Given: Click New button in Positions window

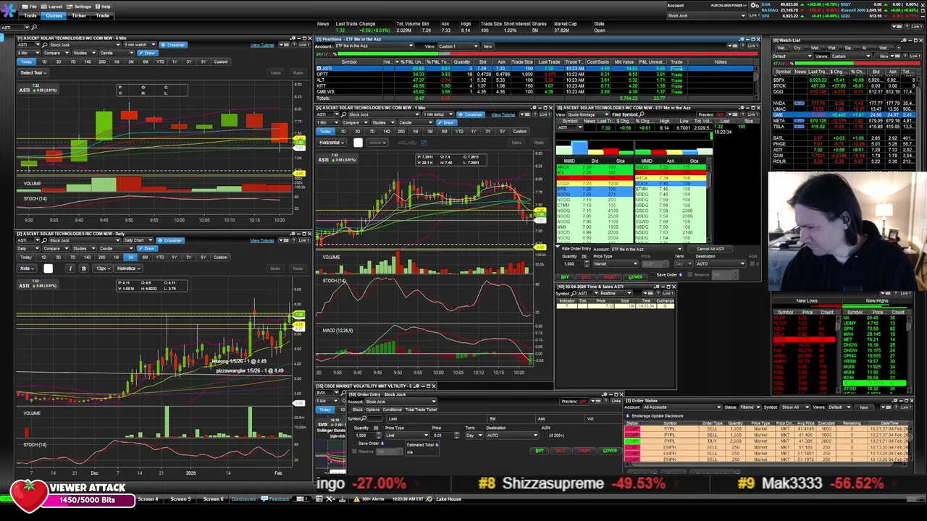Looking at the screenshot, I should pyautogui.click(x=487, y=46).
